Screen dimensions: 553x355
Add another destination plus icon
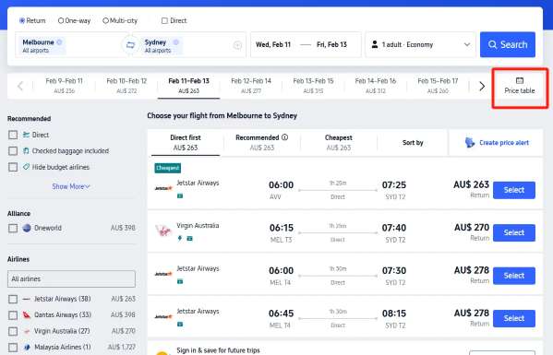click(237, 45)
